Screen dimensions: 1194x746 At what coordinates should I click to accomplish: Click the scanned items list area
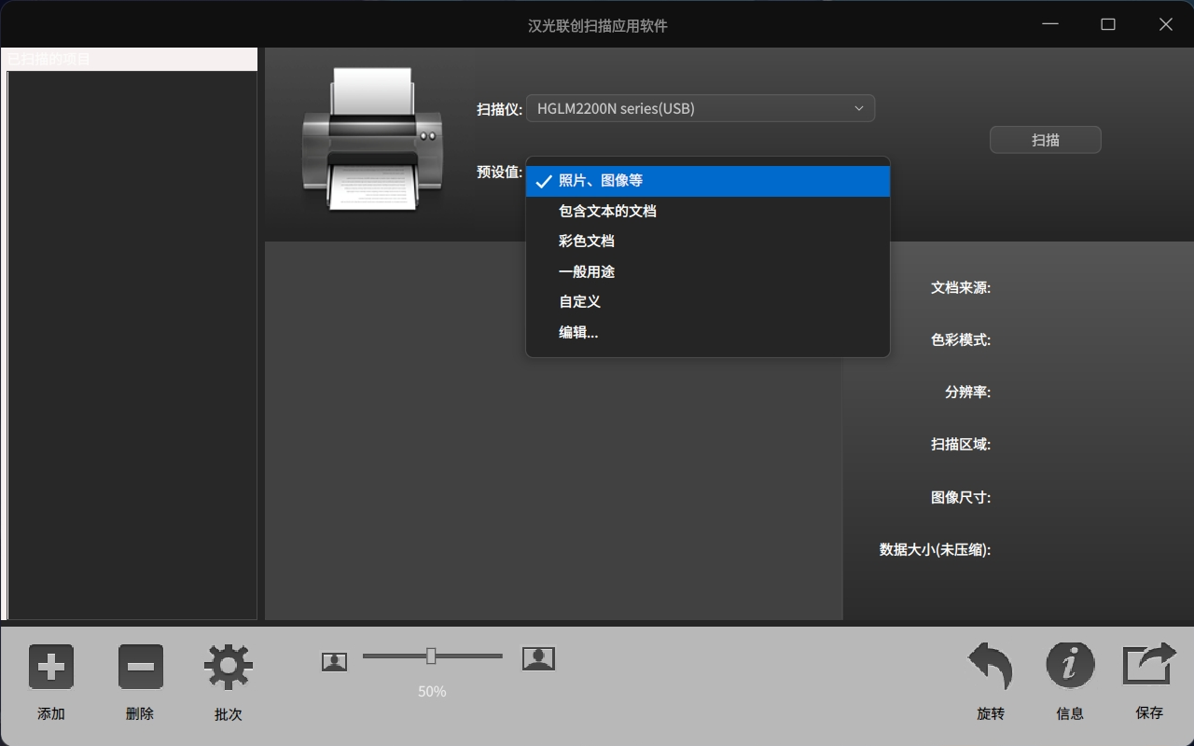[132, 345]
